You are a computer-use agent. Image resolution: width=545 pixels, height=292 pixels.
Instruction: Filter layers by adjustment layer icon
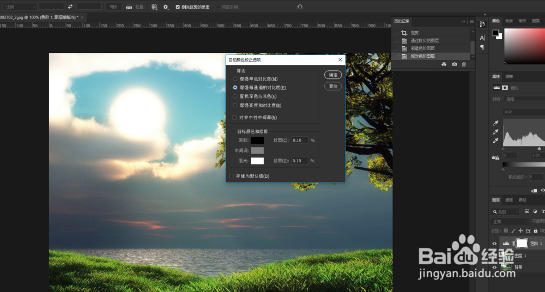[535, 211]
